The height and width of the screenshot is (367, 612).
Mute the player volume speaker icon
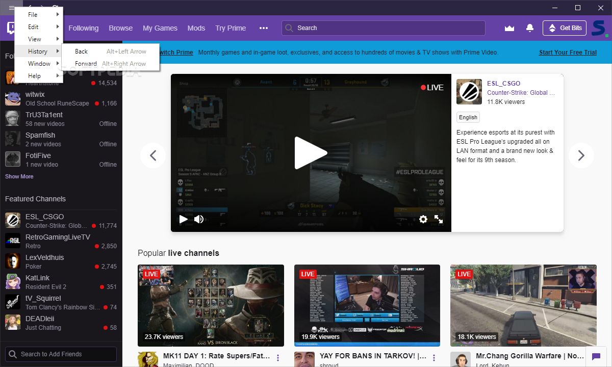pos(199,219)
